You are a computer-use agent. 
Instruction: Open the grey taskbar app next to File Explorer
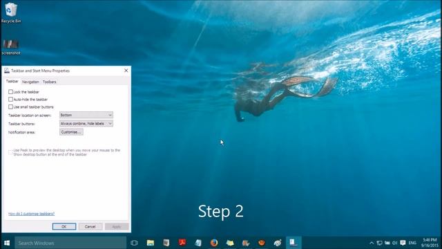166,243
